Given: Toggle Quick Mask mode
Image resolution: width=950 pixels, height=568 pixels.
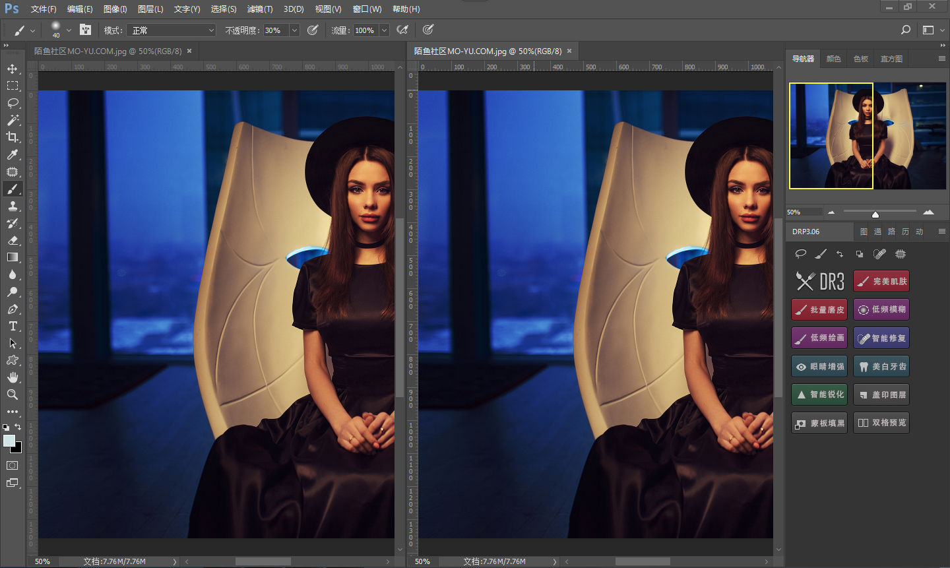Looking at the screenshot, I should coord(13,465).
